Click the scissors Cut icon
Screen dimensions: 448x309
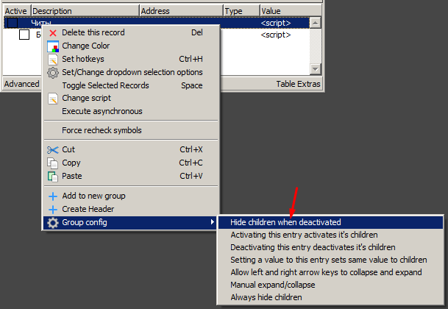pos(52,150)
